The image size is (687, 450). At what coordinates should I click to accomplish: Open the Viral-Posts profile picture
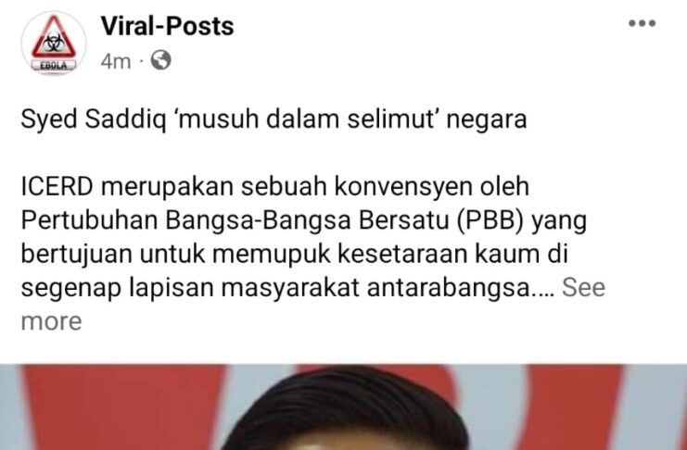tap(54, 43)
